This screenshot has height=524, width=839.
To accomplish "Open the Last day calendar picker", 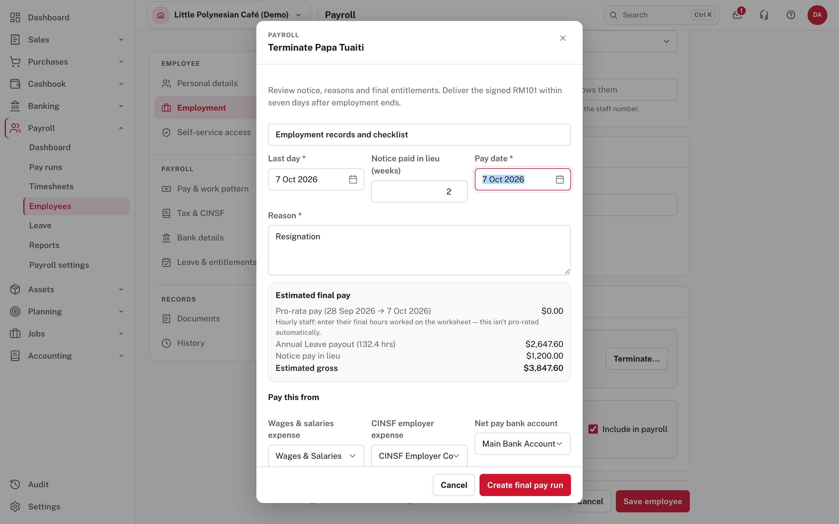I will coord(353,179).
